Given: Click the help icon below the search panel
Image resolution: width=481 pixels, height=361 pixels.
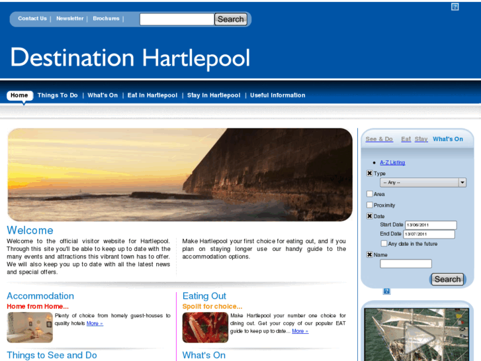Looking at the screenshot, I should 386,291.
